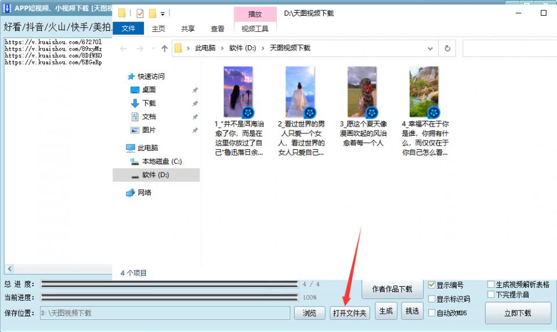The height and width of the screenshot is (332, 557).
Task: Go back using the Explorer back arrow
Action: point(124,48)
